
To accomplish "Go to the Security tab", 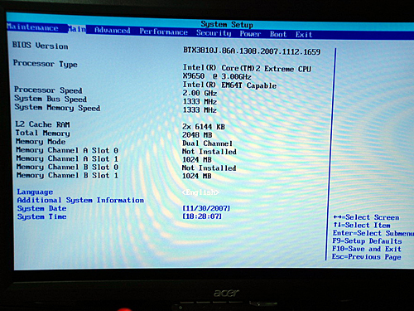I will tap(214, 33).
